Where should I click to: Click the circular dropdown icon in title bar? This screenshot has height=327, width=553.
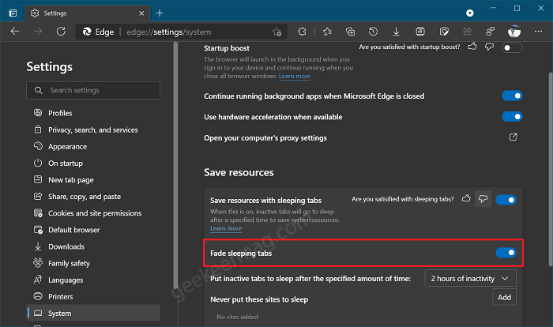pyautogui.click(x=470, y=13)
